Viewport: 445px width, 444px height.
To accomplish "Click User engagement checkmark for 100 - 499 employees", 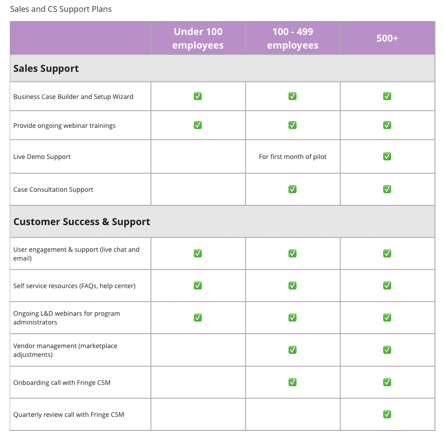I will [293, 254].
